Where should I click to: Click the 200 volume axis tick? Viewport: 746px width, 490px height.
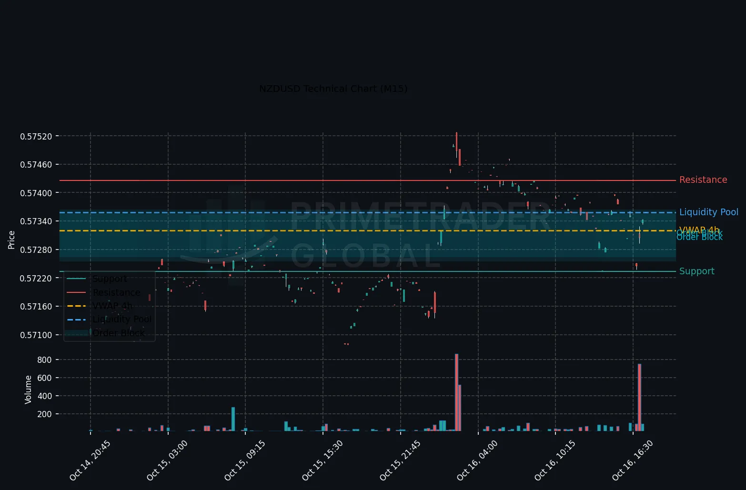point(44,414)
